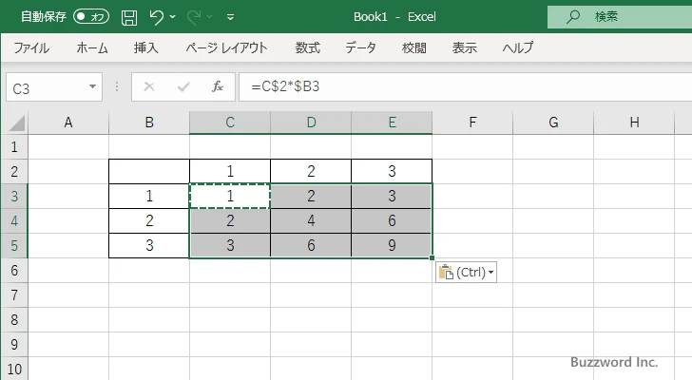Select column A header
Screen dimensions: 692x380
pos(68,123)
